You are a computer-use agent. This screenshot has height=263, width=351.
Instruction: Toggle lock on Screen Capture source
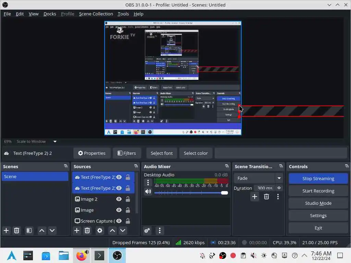coord(128,221)
